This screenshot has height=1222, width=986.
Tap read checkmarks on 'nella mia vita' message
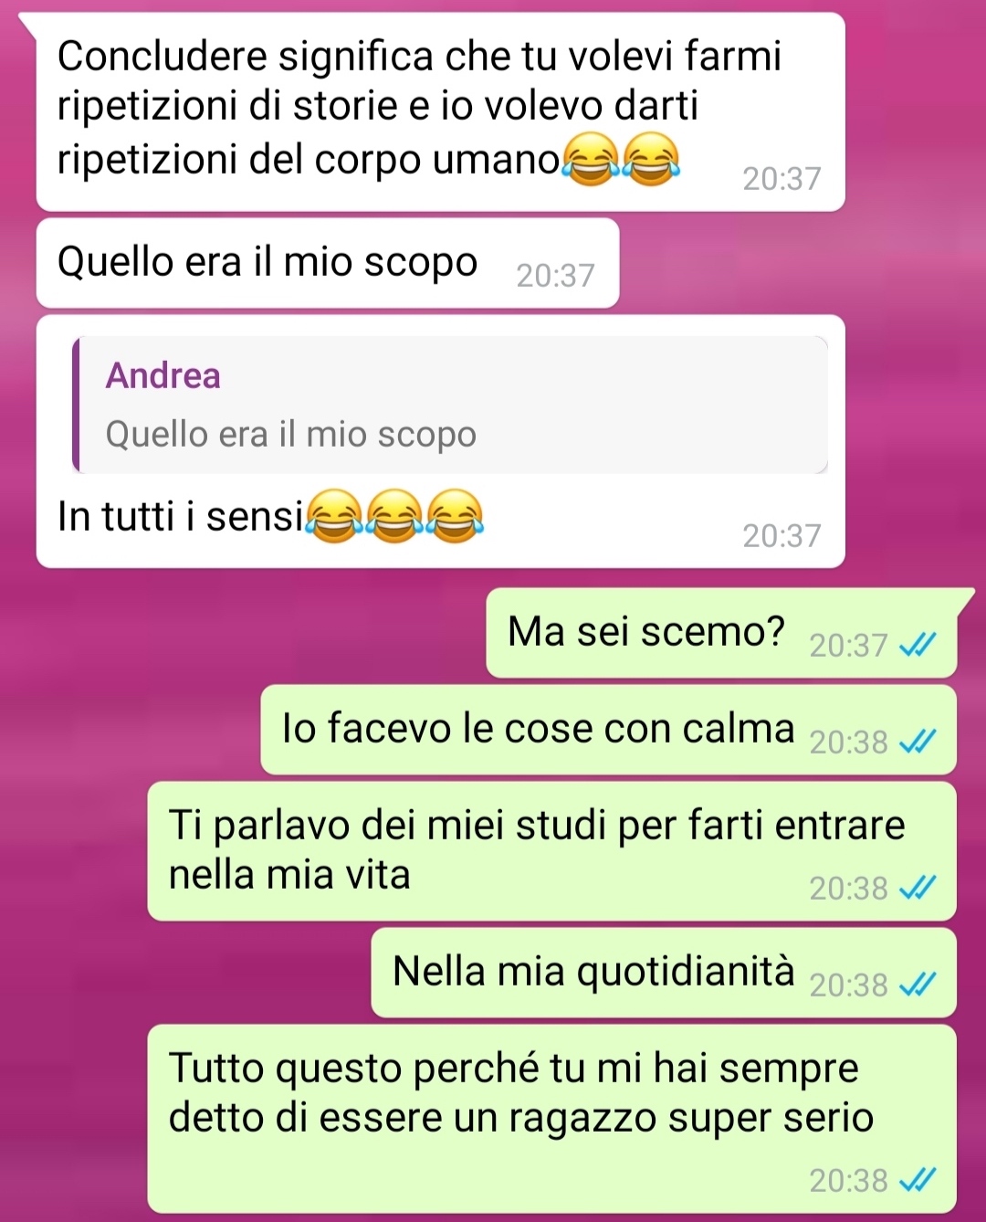click(918, 888)
